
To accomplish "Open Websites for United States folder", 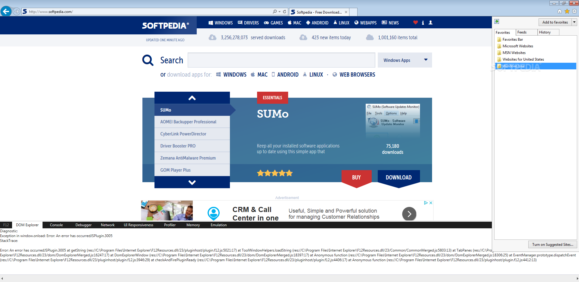I will (x=523, y=59).
